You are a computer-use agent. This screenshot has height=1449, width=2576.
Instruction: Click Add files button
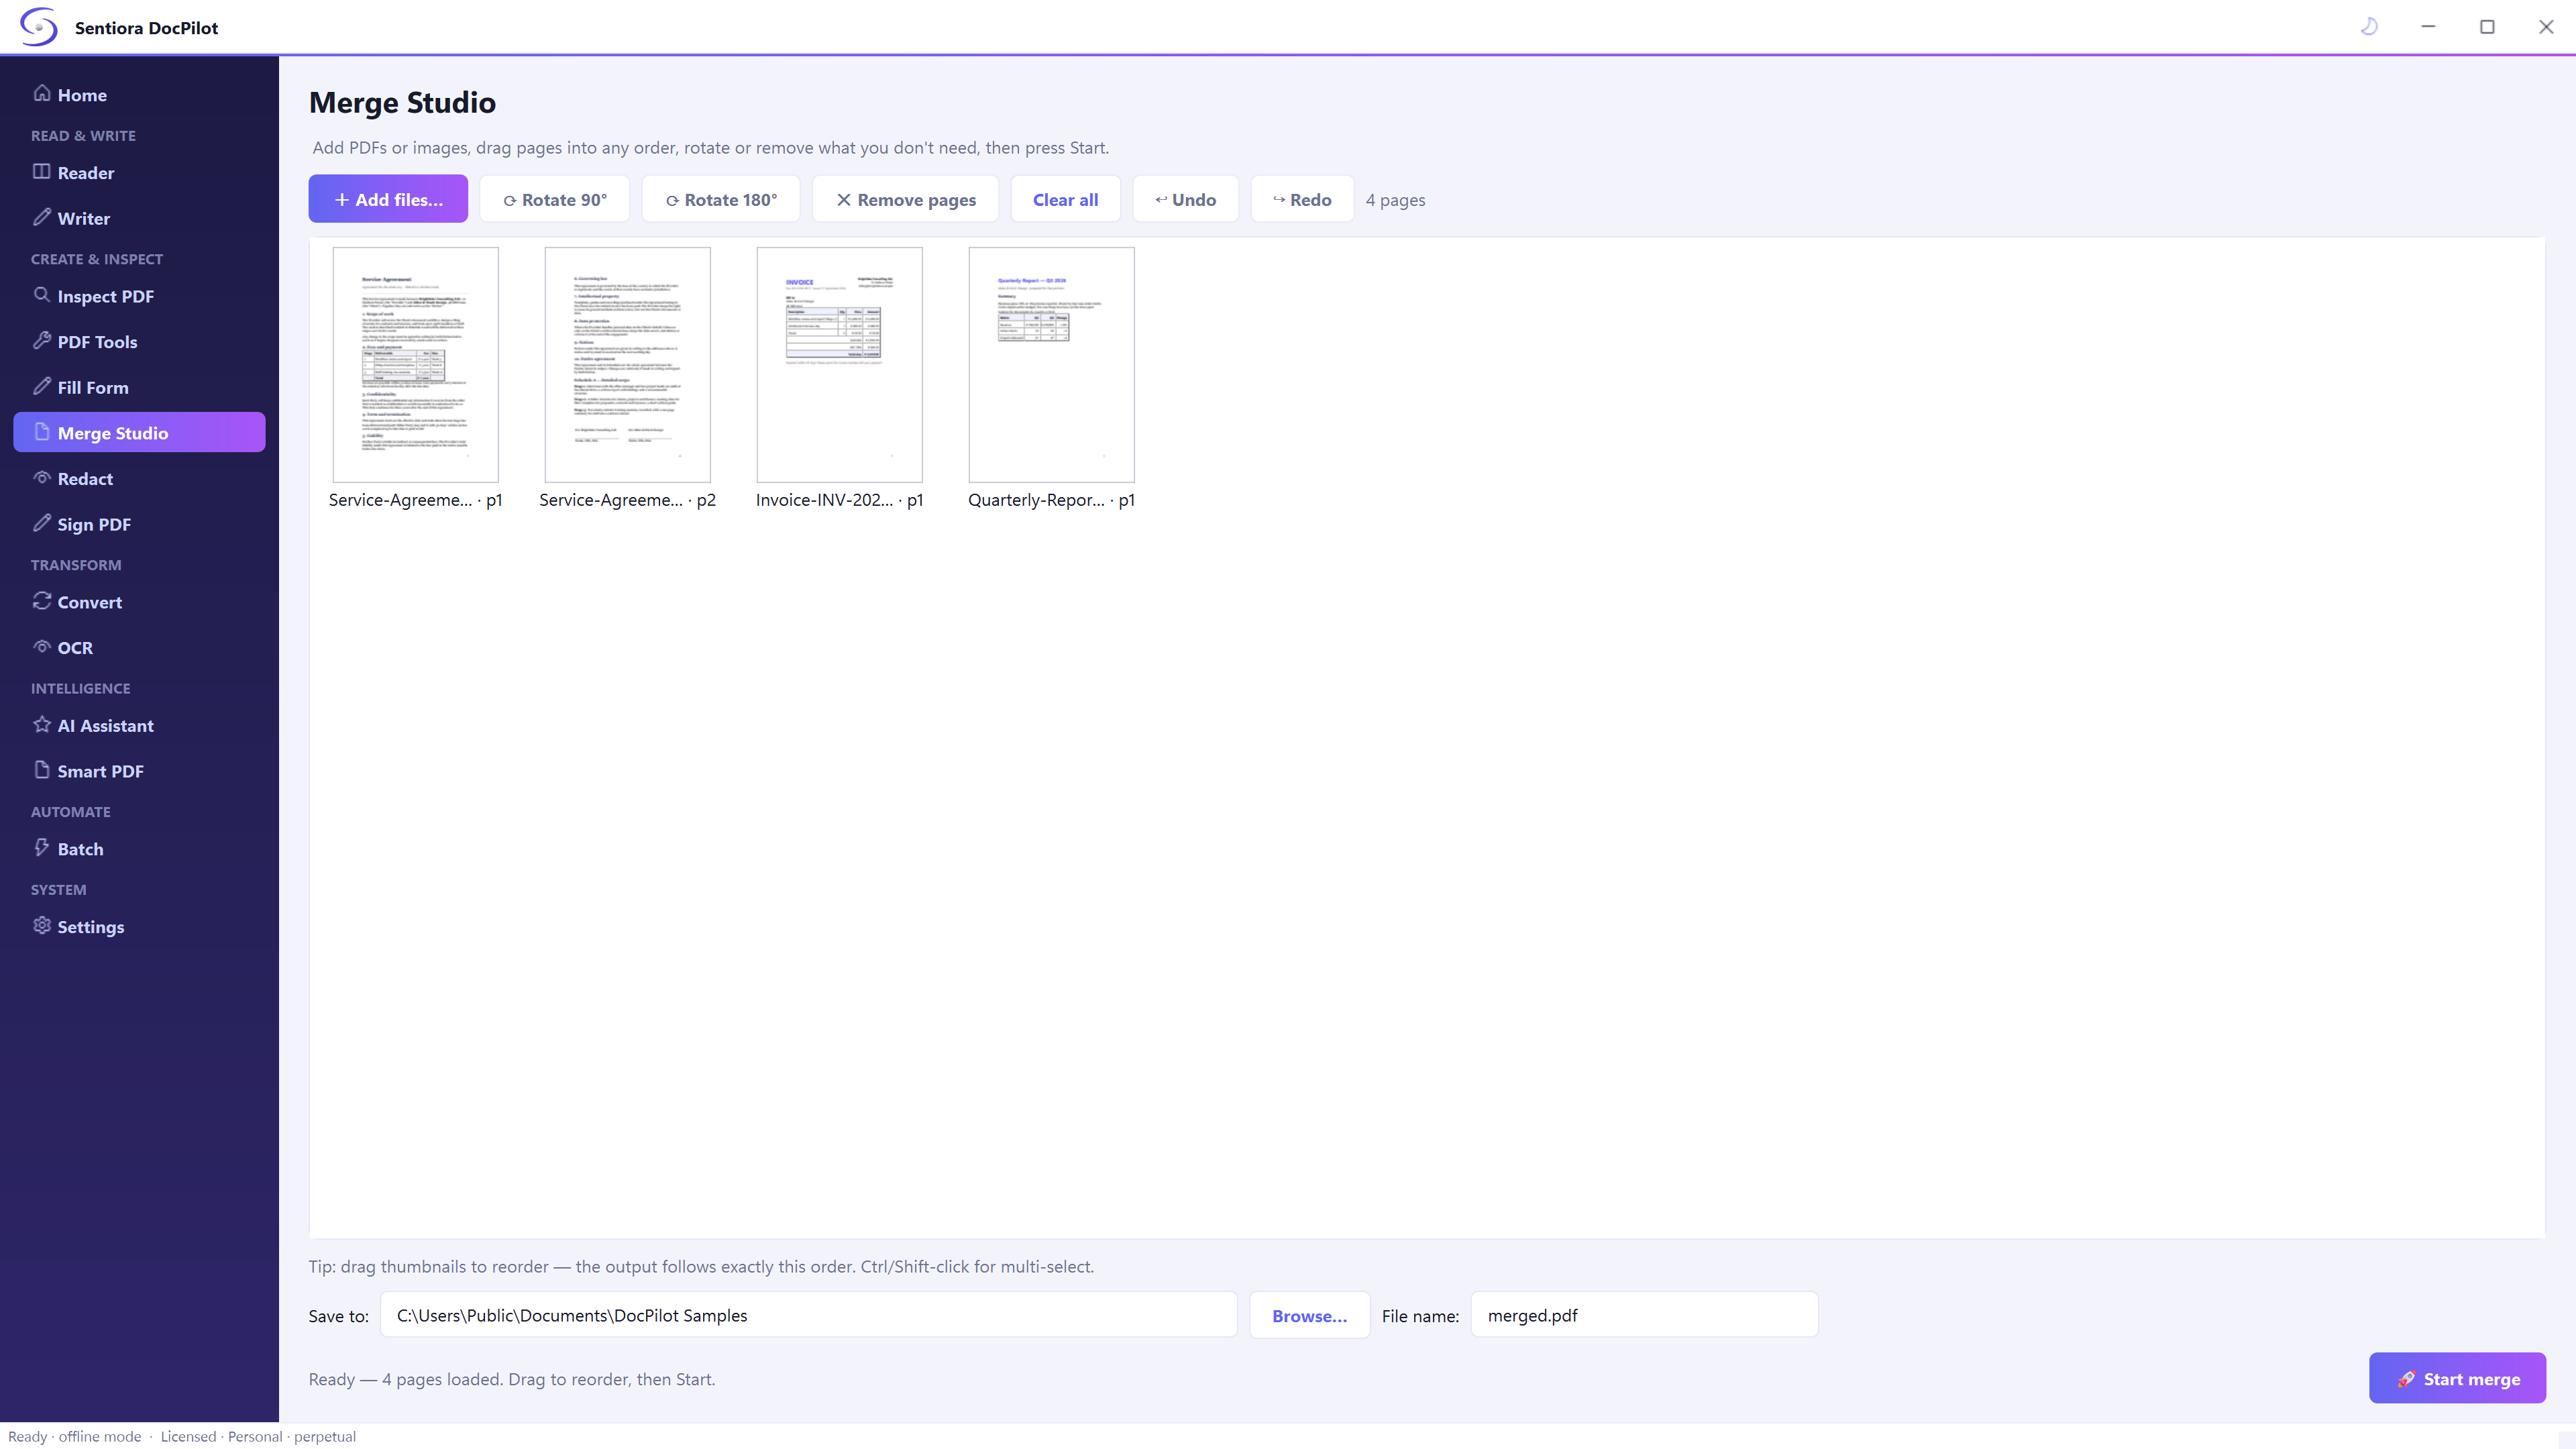(x=388, y=199)
